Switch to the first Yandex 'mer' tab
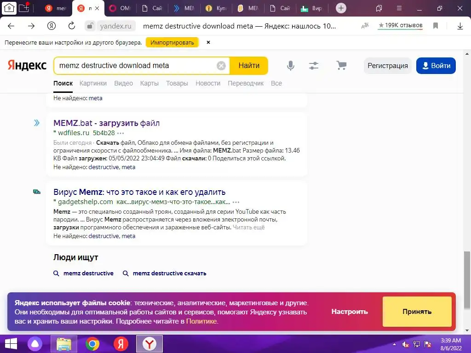The image size is (471, 353). click(x=56, y=8)
